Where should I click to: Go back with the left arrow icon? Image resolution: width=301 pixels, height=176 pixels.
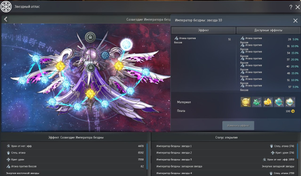[6, 19]
